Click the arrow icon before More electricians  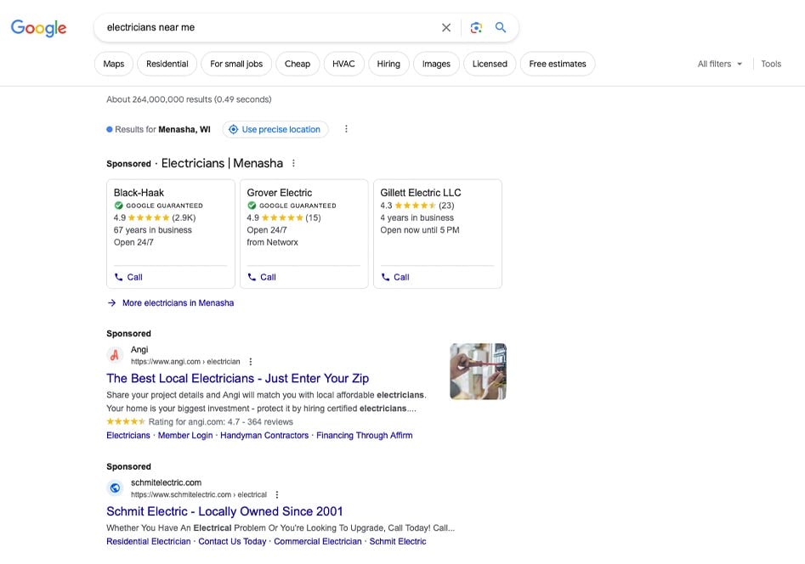pyautogui.click(x=111, y=302)
